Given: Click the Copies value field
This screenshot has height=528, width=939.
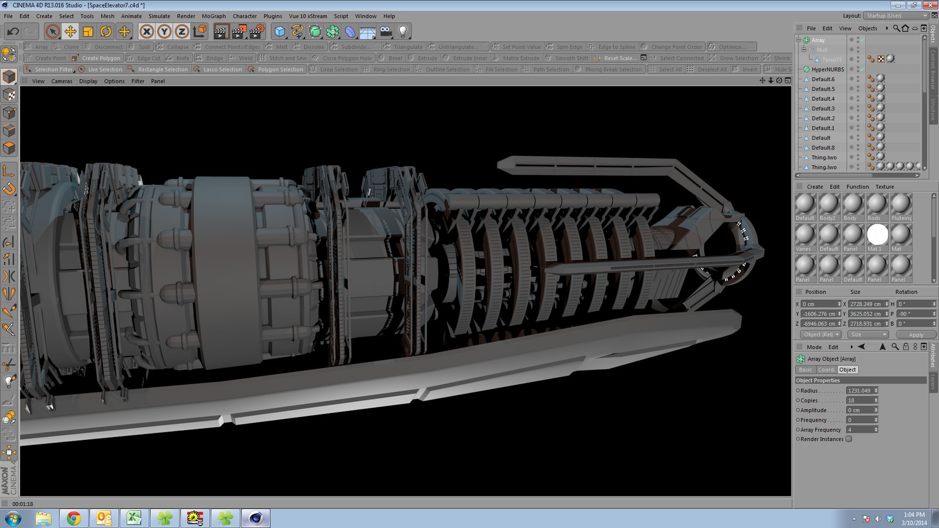Looking at the screenshot, I should [x=862, y=400].
